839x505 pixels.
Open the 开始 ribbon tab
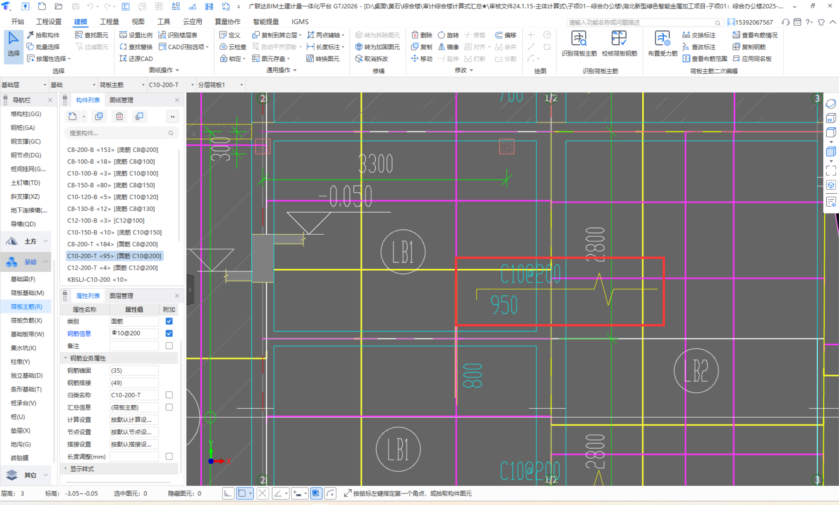17,21
